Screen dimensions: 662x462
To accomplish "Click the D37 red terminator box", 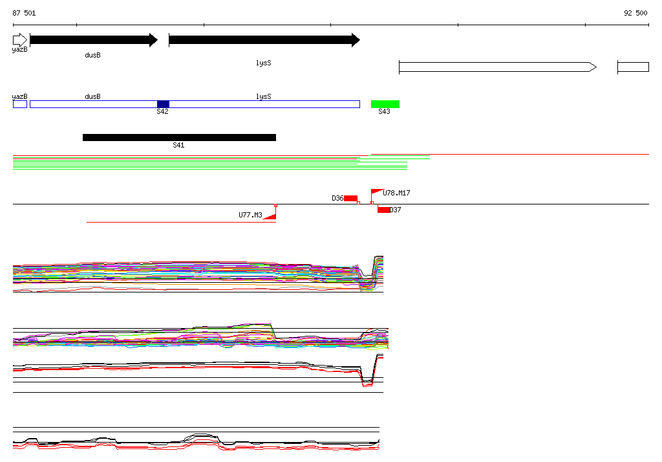I will pyautogui.click(x=383, y=210).
